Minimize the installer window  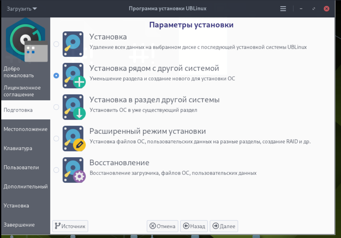coord(301,9)
